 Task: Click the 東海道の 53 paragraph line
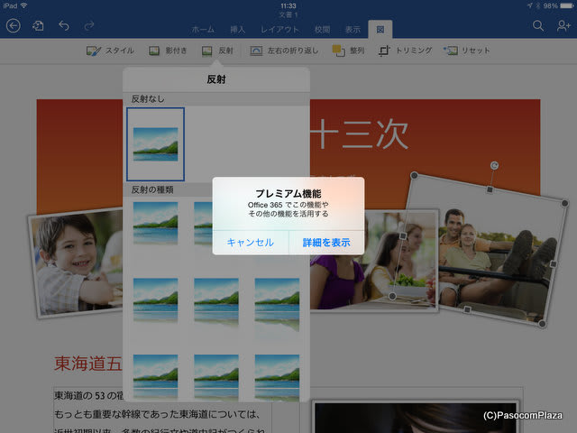[x=88, y=396]
